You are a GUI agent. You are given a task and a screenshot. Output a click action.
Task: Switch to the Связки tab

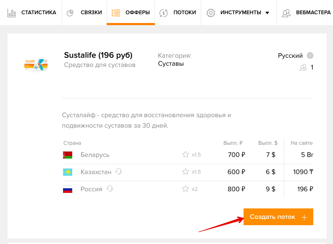(84, 13)
